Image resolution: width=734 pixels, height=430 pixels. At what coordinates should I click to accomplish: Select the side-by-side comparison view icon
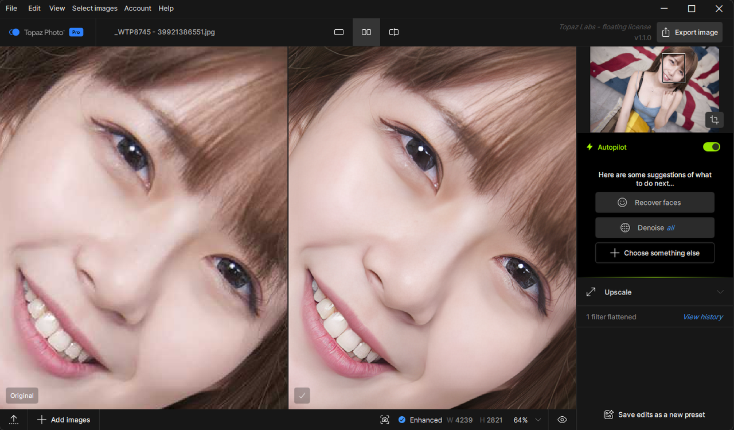(366, 32)
